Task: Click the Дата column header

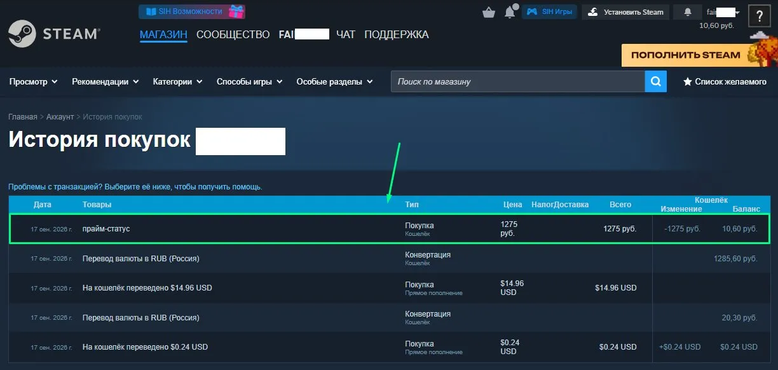Action: (43, 205)
